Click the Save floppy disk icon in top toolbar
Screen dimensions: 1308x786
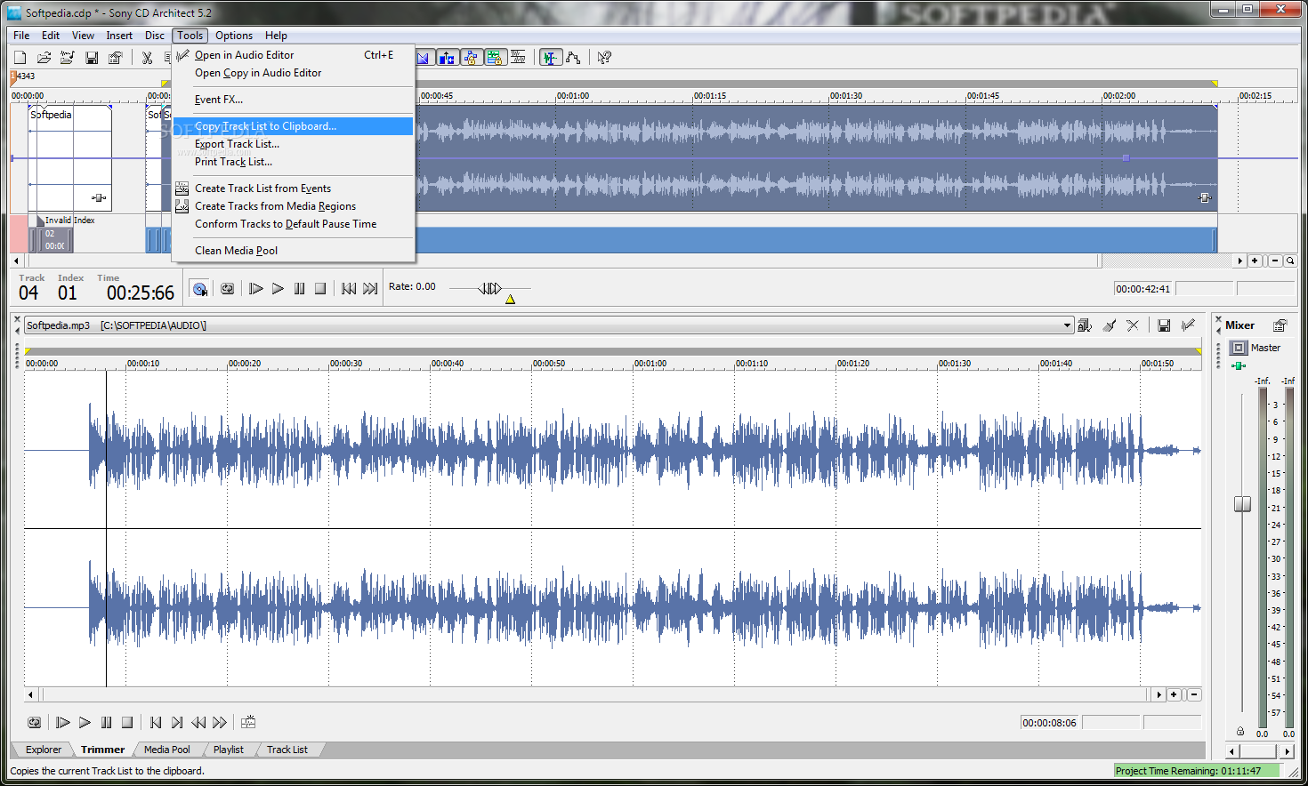[92, 58]
